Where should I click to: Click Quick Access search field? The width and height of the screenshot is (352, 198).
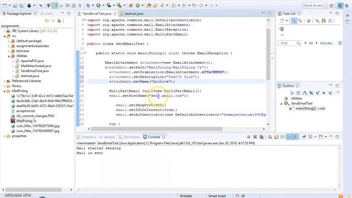point(313,5)
